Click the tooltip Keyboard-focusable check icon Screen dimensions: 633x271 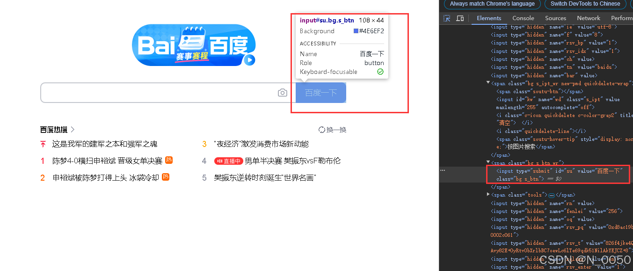click(x=380, y=72)
